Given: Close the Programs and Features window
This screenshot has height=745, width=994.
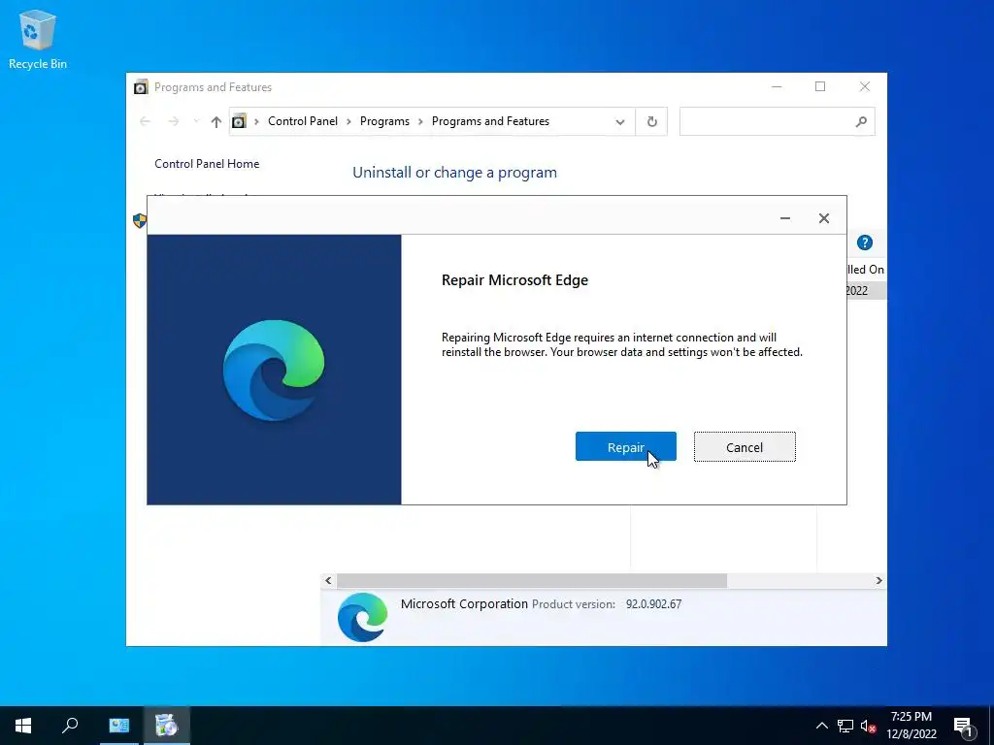Looking at the screenshot, I should [865, 86].
